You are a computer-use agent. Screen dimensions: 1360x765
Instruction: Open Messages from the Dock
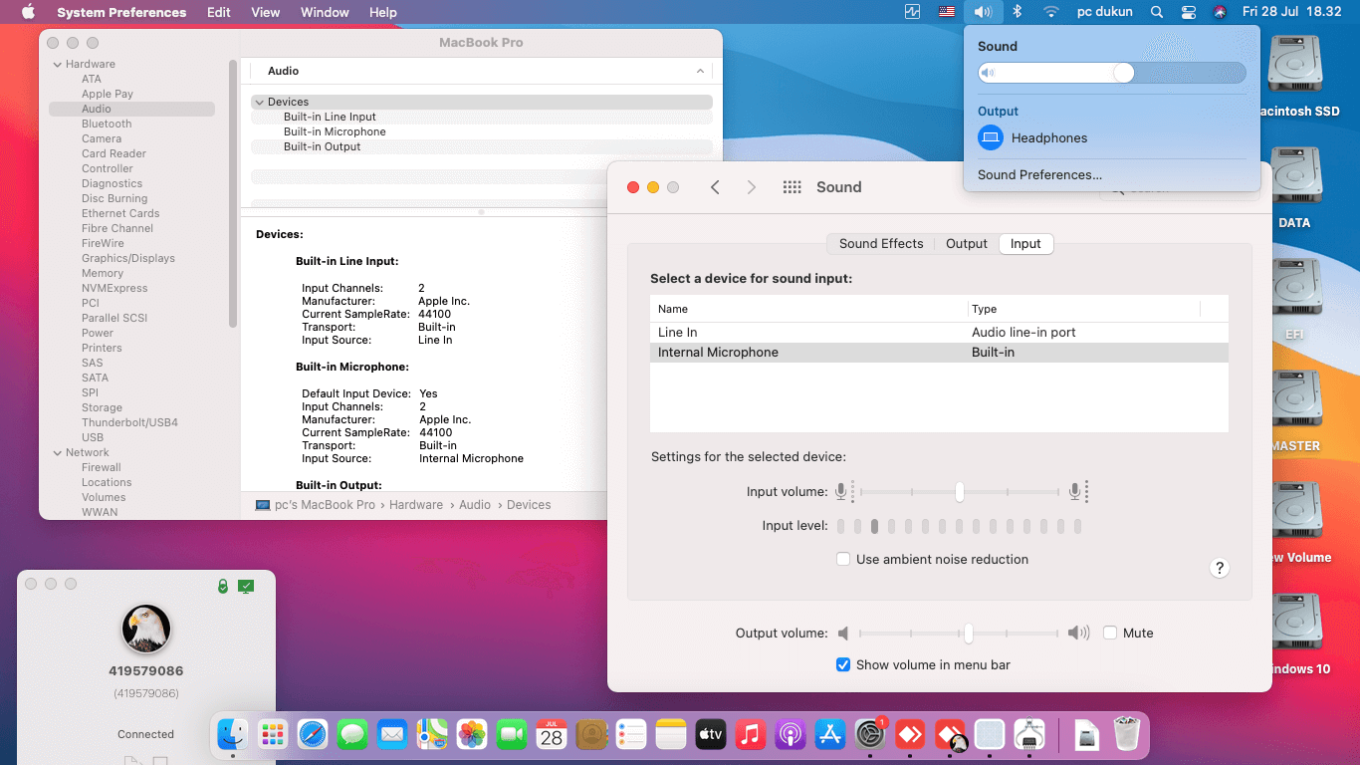(352, 735)
